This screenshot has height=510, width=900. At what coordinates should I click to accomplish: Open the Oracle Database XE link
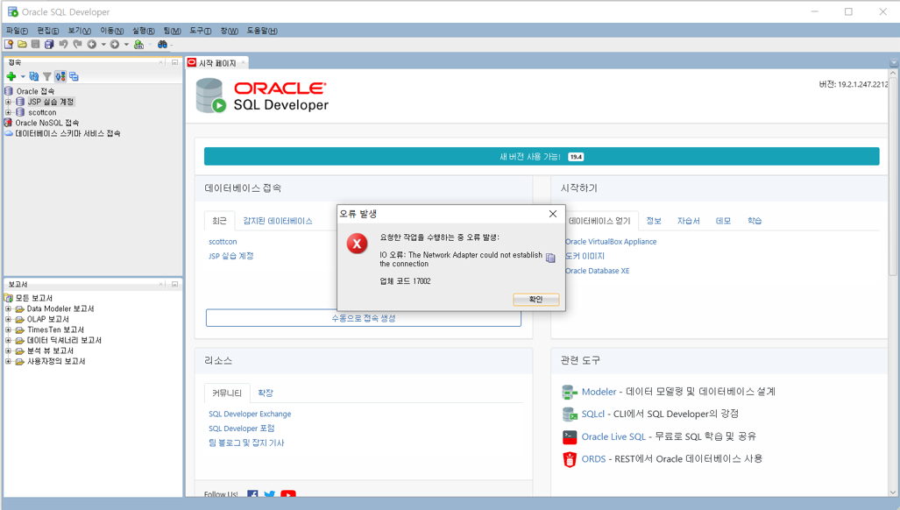(597, 271)
